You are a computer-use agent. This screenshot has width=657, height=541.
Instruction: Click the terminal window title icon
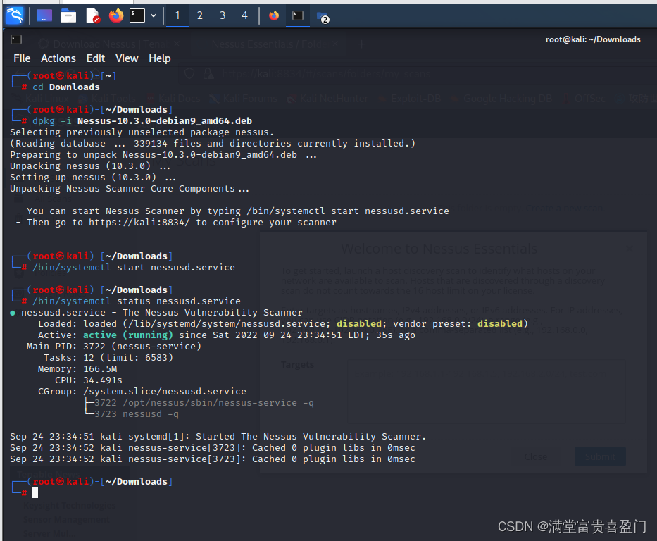coord(16,39)
